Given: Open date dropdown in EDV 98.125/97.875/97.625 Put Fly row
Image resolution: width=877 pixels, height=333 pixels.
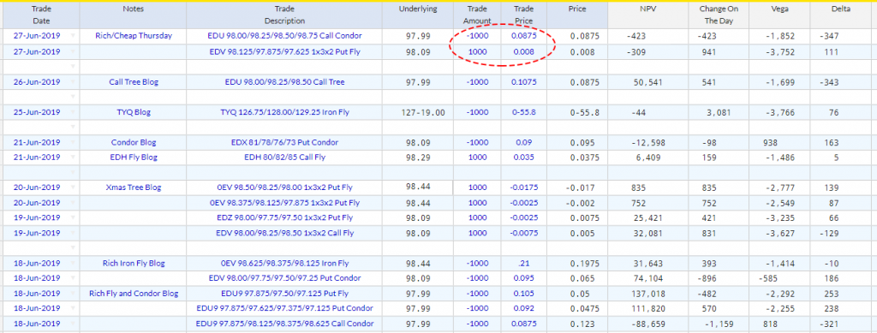Looking at the screenshot, I should [73, 51].
